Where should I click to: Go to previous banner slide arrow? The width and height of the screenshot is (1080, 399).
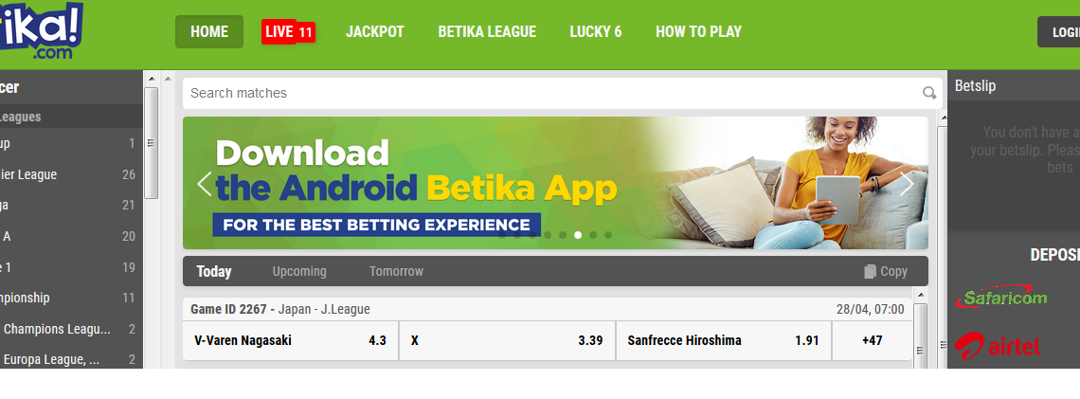tap(204, 184)
